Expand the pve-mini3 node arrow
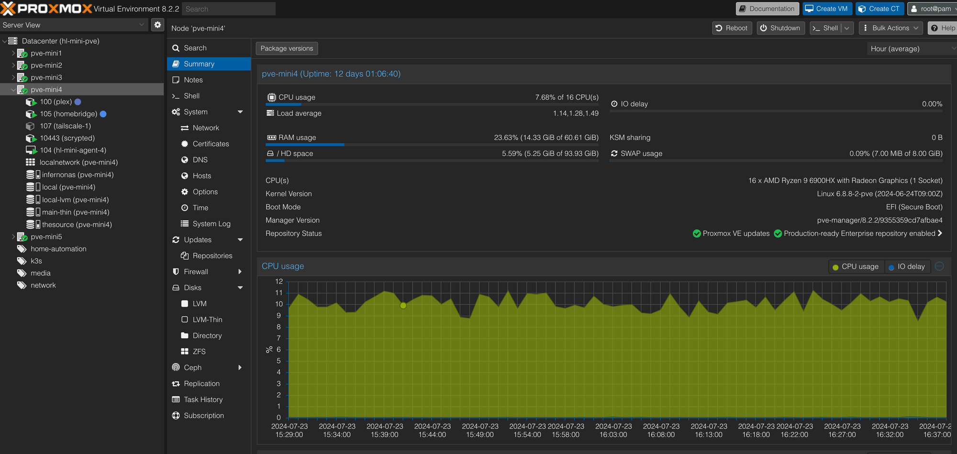This screenshot has height=454, width=957. (x=13, y=78)
